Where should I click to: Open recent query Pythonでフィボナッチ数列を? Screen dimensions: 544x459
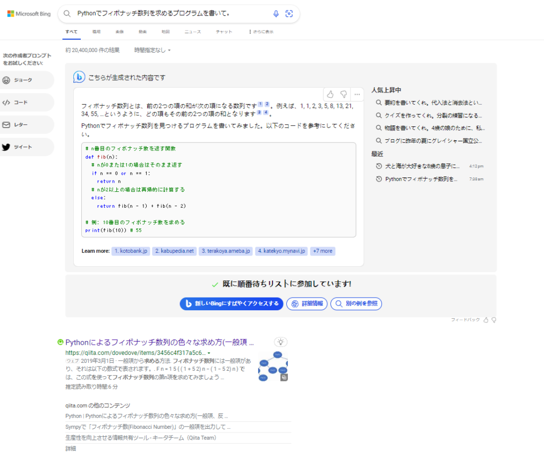coord(429,180)
